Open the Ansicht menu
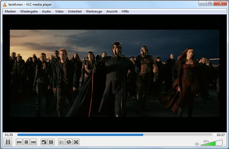The height and width of the screenshot is (149, 229). pos(112,11)
